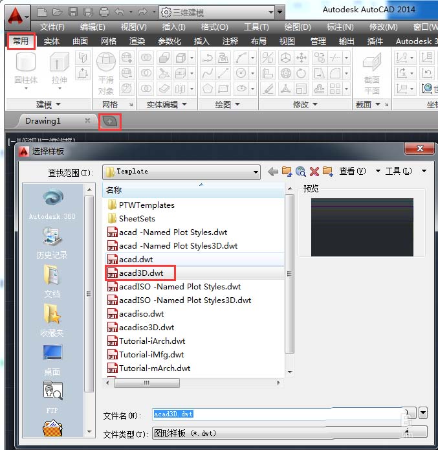Open the 格式(O) menu
This screenshot has width=438, height=450.
click(x=214, y=27)
